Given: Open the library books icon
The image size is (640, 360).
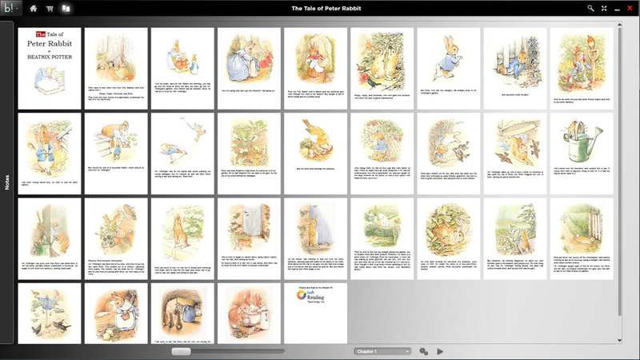Looking at the screenshot, I should click(x=66, y=8).
